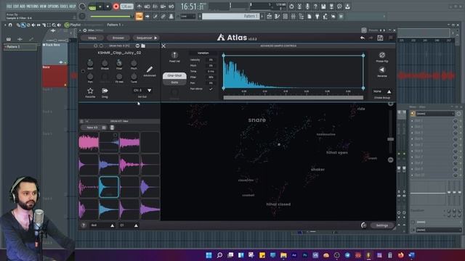The image size is (465, 261).
Task: Open the Maps tab in Atlas
Action: click(x=92, y=38)
